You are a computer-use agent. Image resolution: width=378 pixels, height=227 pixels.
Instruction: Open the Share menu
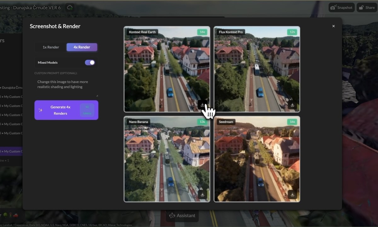tap(366, 7)
